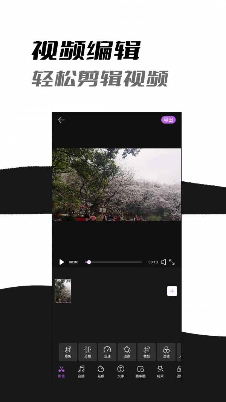Open the 画中画 picture-in-picture tab

[x=140, y=371]
